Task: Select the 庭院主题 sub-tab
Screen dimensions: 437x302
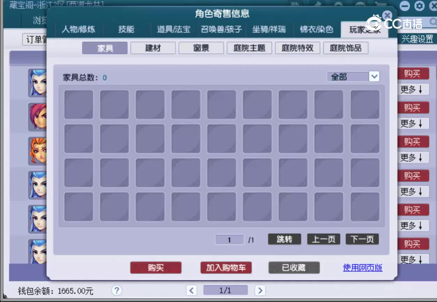Action: pos(249,48)
